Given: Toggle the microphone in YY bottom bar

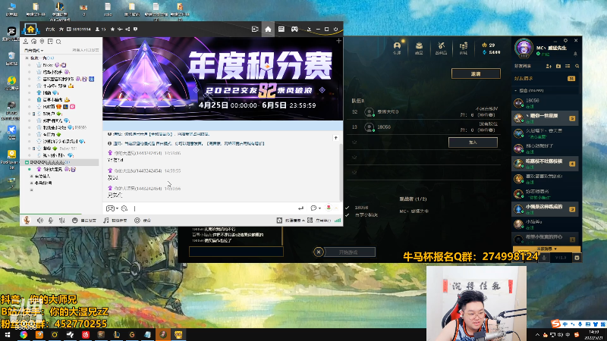Looking at the screenshot, I should click(51, 221).
